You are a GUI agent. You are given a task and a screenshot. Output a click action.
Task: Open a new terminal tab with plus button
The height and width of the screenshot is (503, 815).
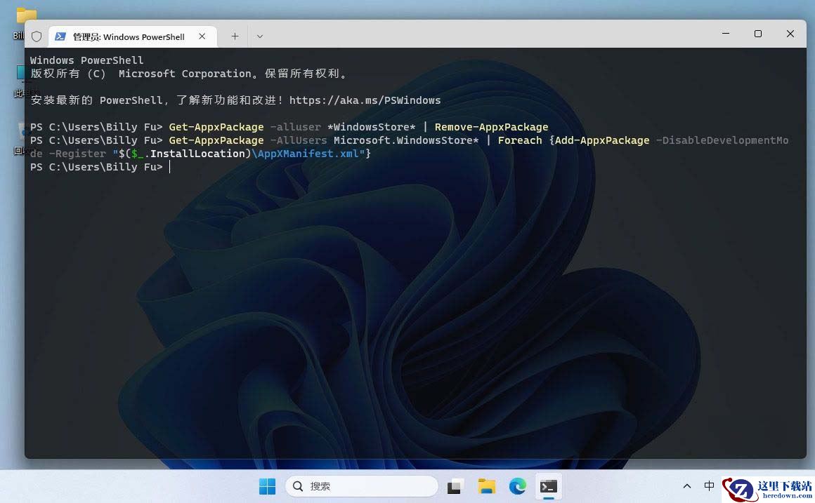(235, 36)
